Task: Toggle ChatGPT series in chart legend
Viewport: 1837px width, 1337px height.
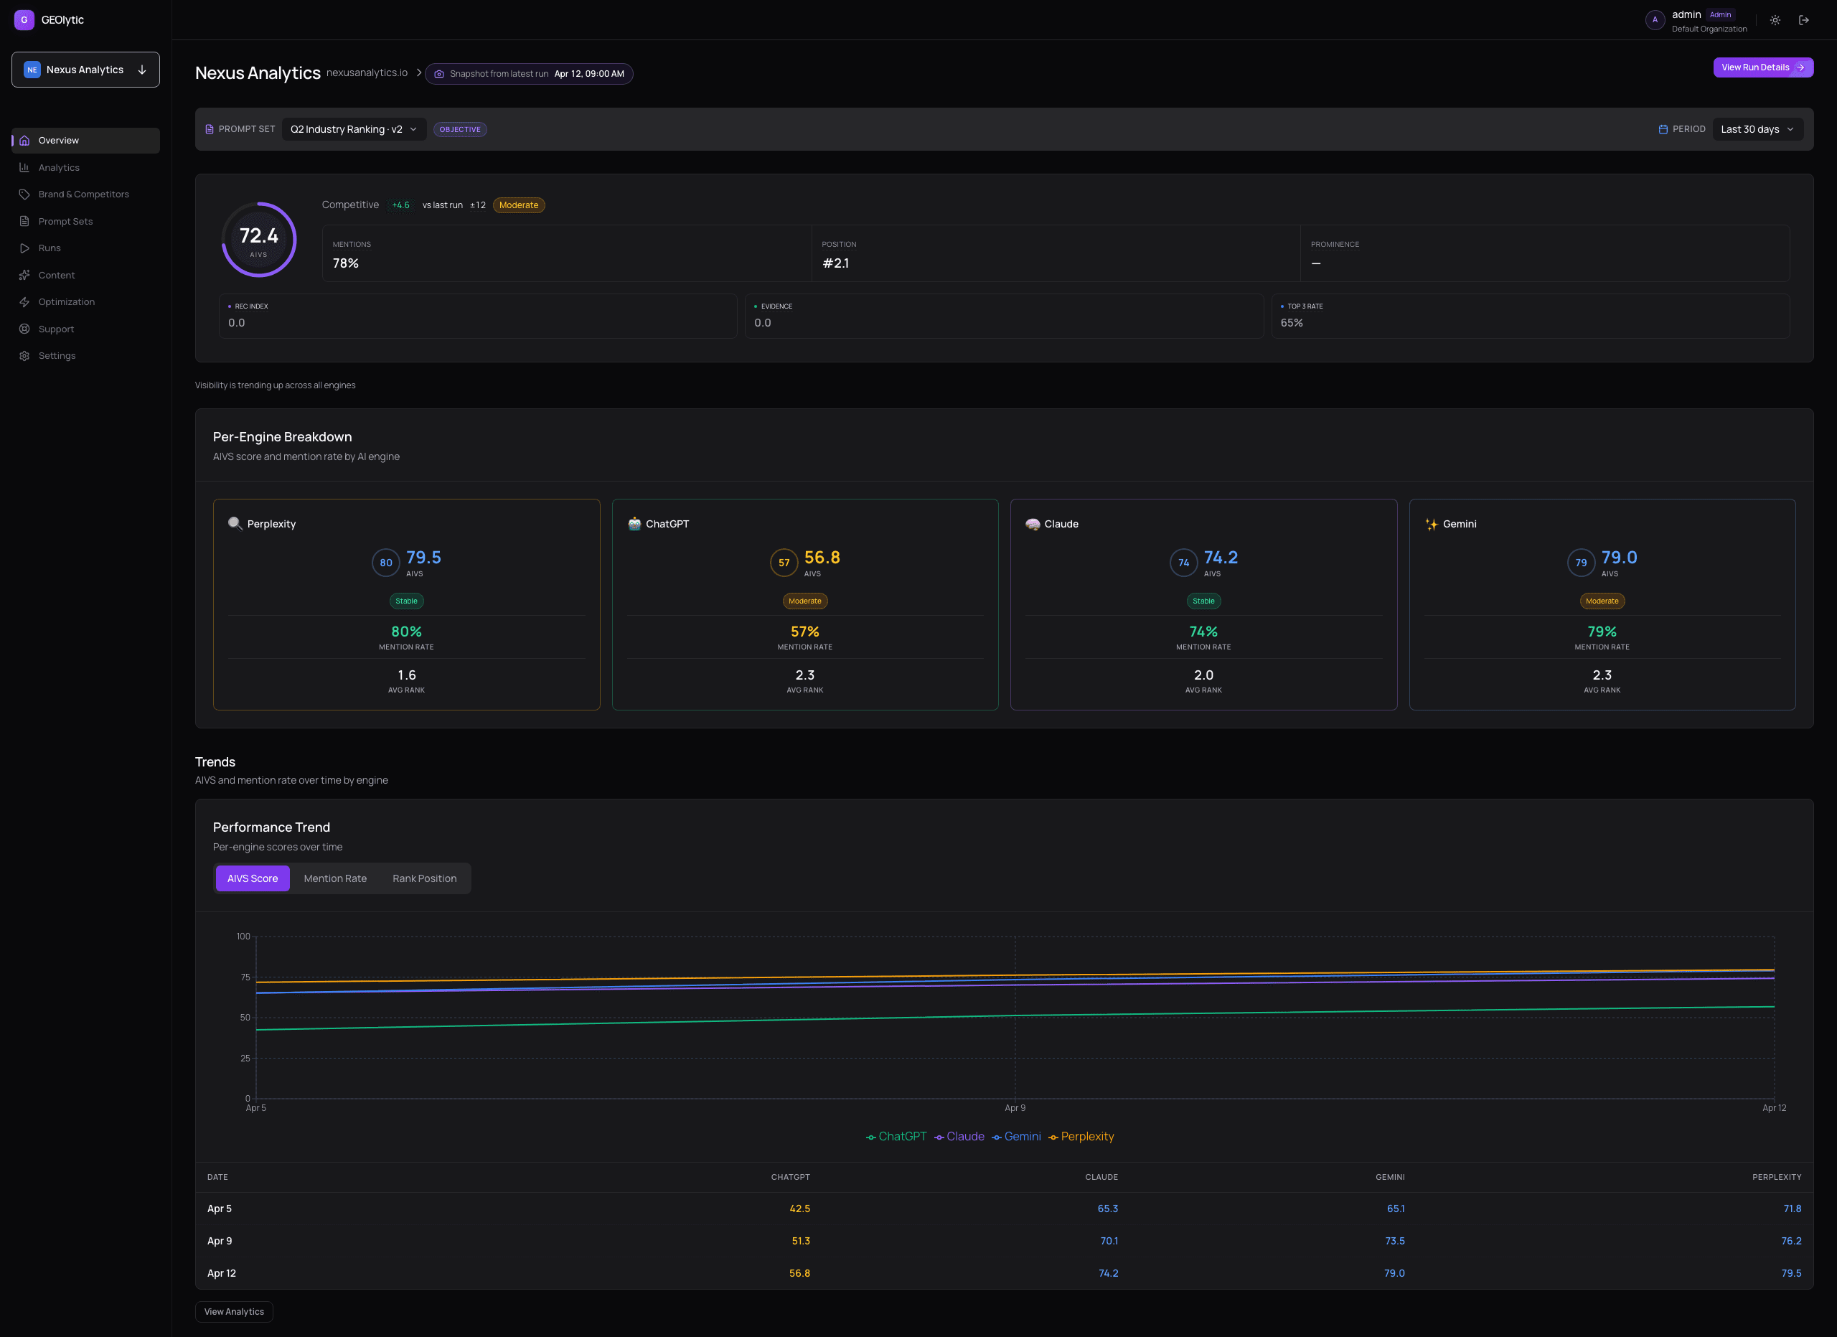Action: point(896,1136)
